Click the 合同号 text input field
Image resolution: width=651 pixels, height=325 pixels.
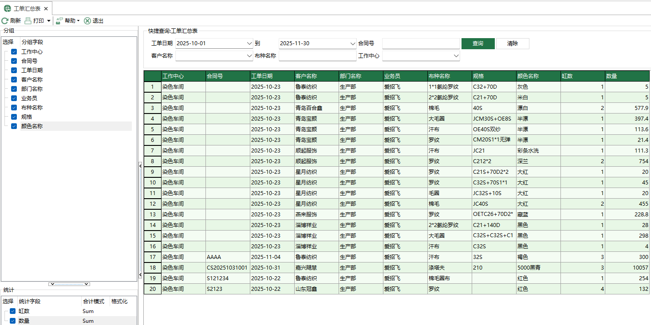point(421,43)
